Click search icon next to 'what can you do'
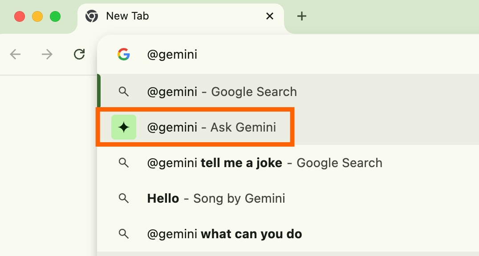 tap(124, 234)
